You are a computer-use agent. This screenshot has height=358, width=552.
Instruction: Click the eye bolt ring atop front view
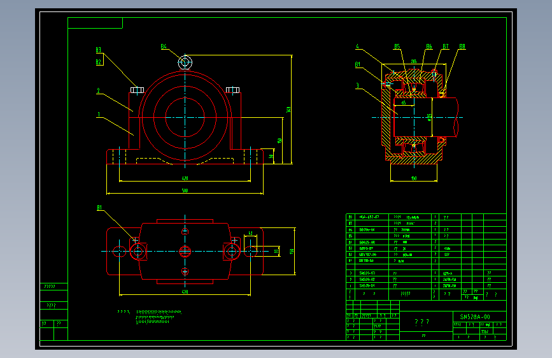(x=185, y=62)
